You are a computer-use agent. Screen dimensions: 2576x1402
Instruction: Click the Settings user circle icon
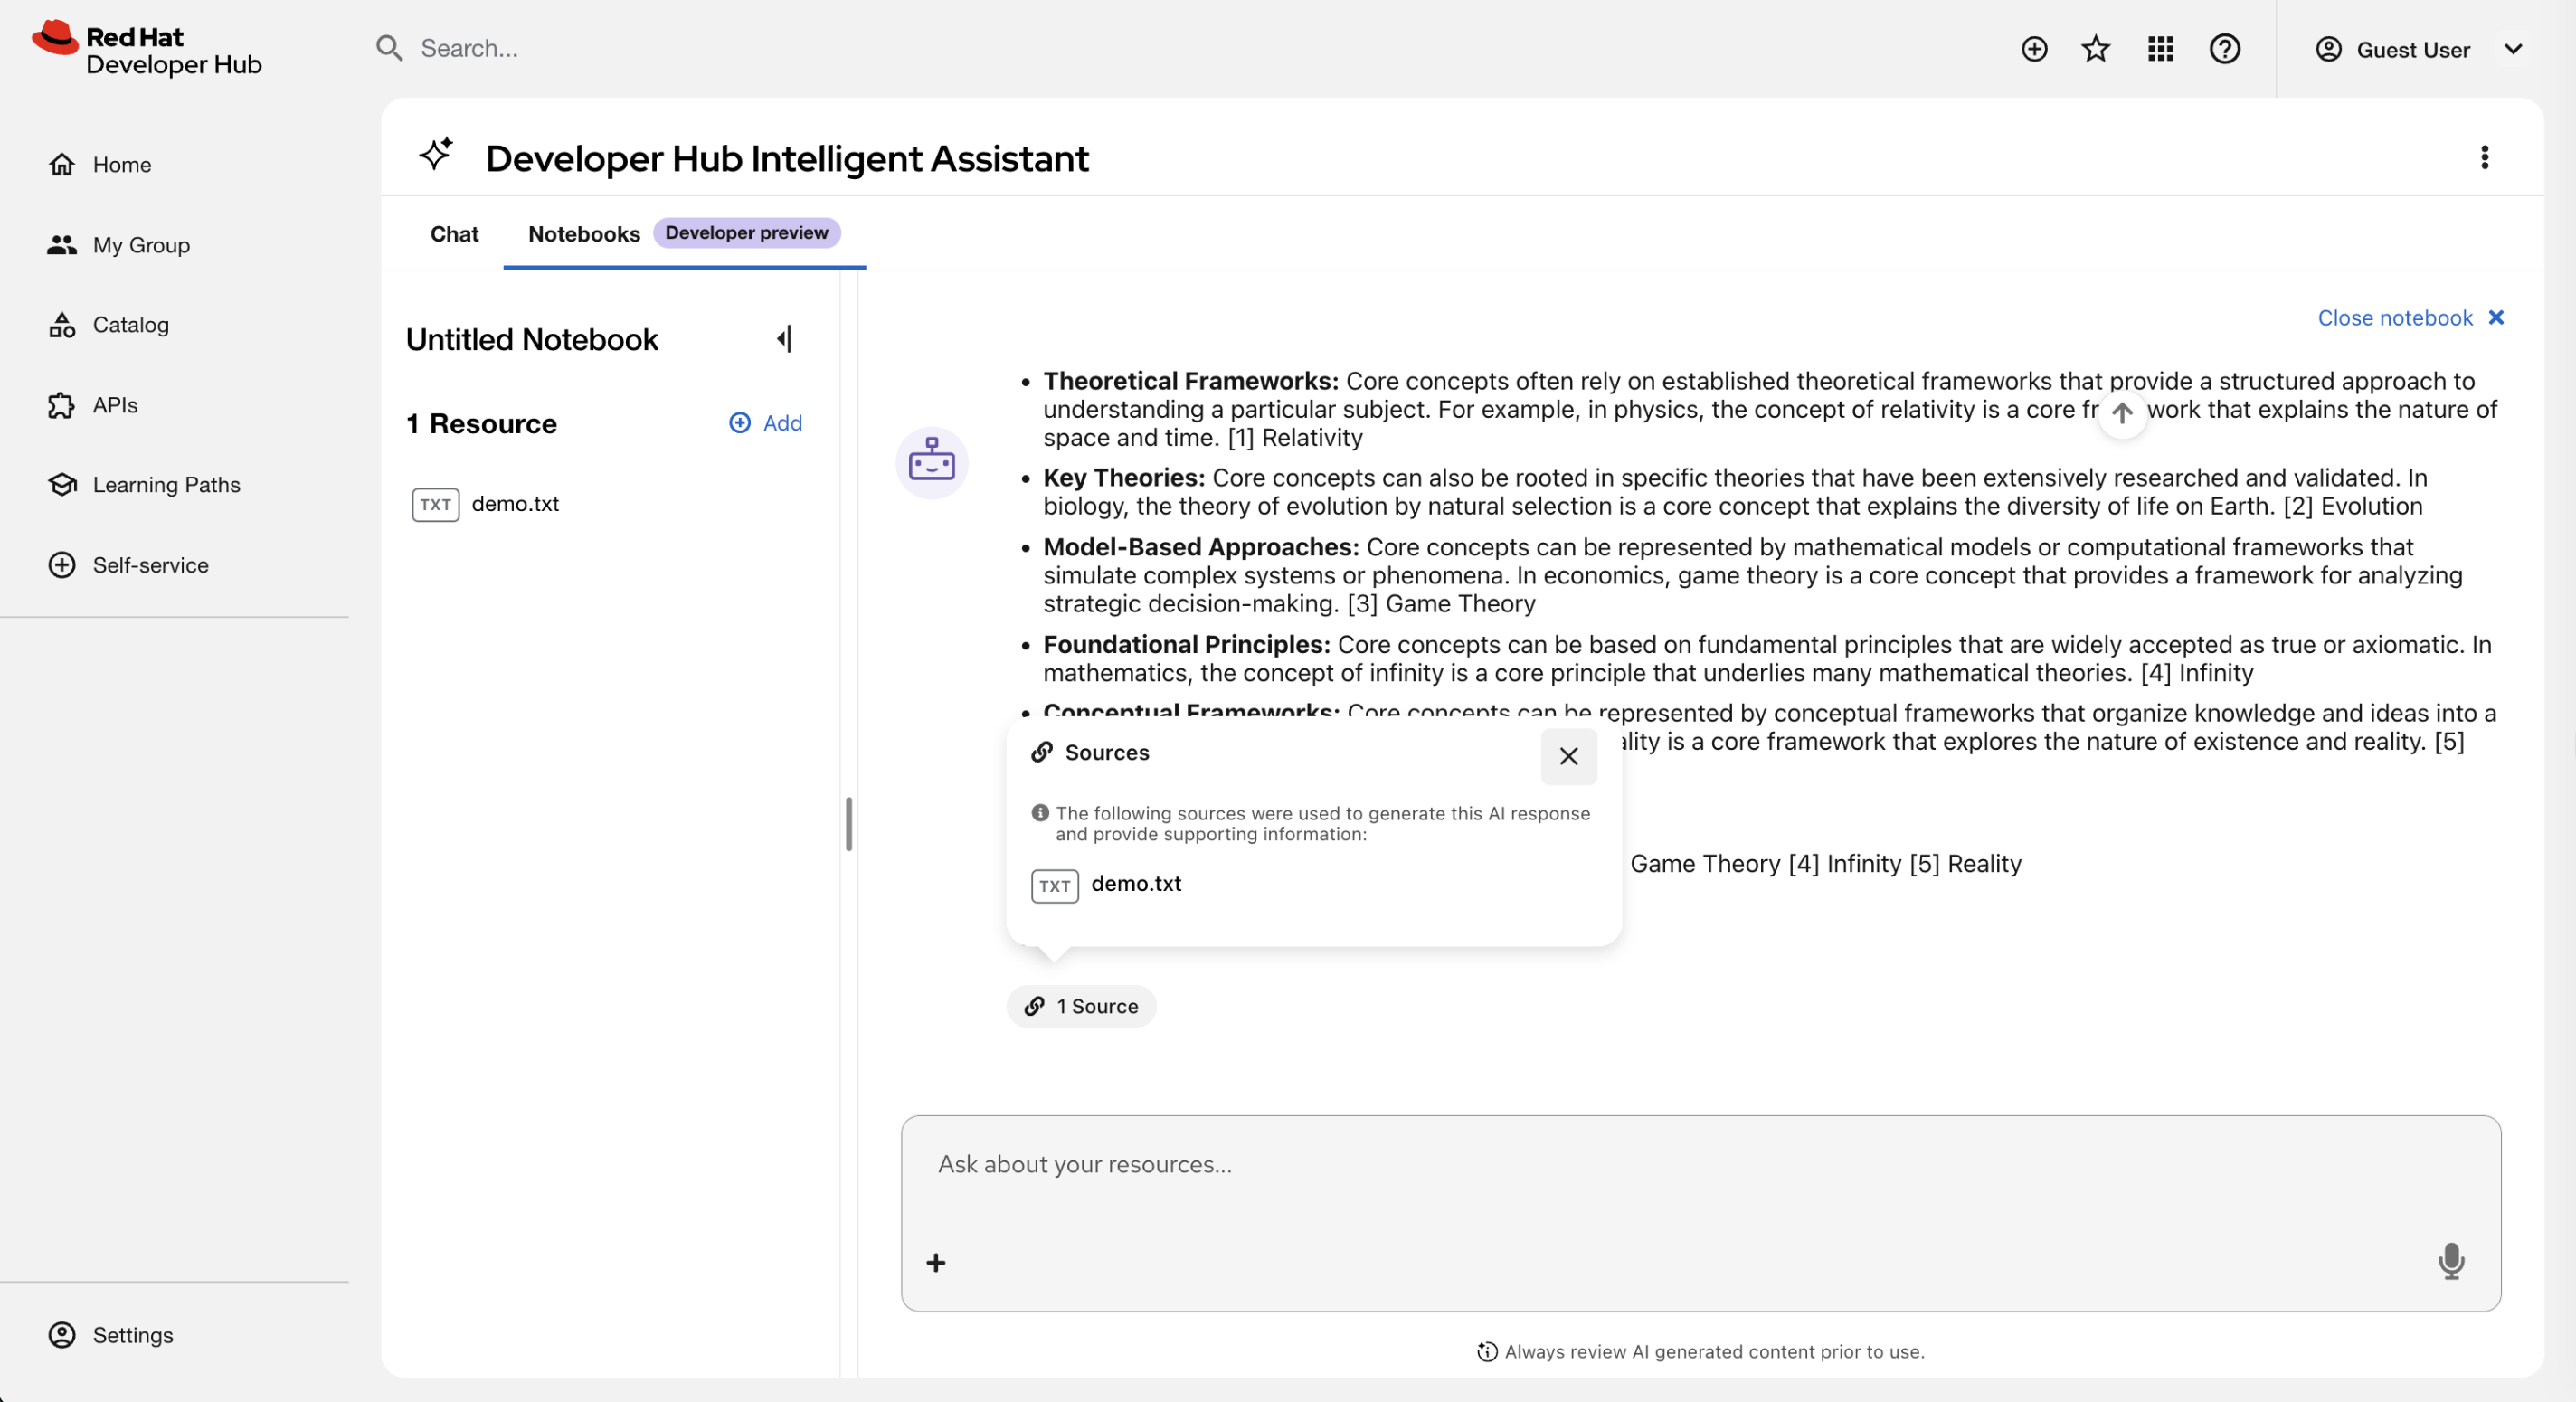click(62, 1335)
